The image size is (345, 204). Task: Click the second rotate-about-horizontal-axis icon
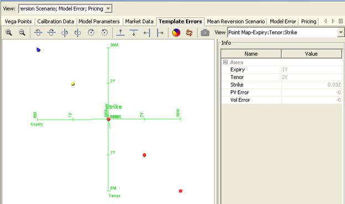(x=52, y=33)
